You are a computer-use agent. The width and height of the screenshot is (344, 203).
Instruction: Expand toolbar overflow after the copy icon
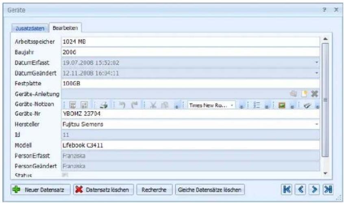(x=176, y=106)
